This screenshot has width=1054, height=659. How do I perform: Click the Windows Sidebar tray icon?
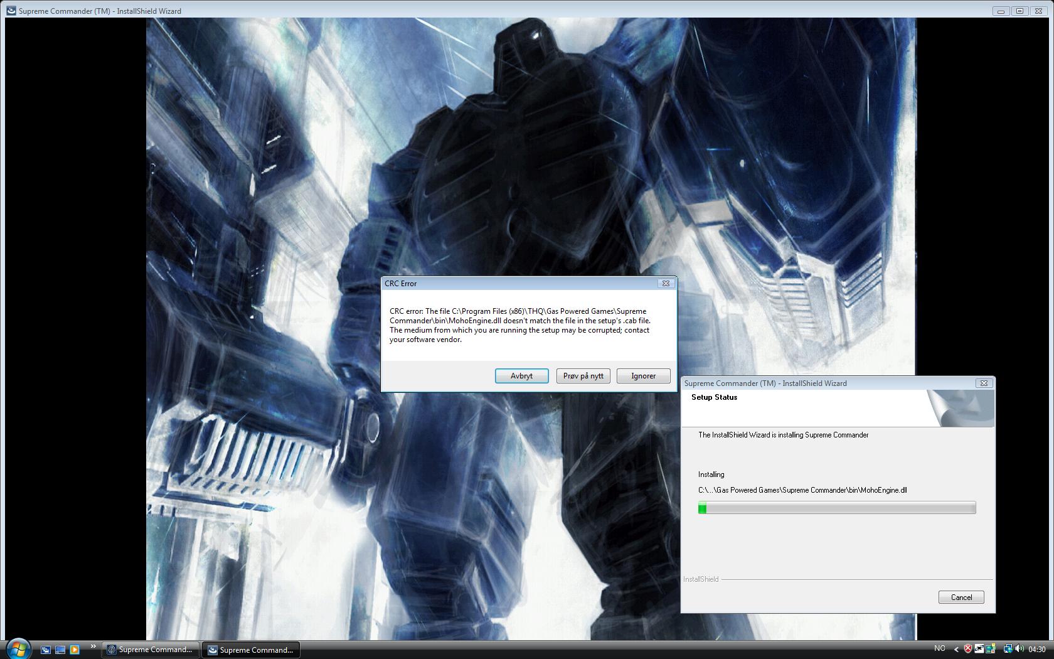990,650
